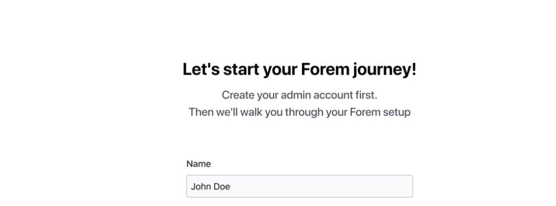Click the word "walk" in the subtitle

pos(252,112)
